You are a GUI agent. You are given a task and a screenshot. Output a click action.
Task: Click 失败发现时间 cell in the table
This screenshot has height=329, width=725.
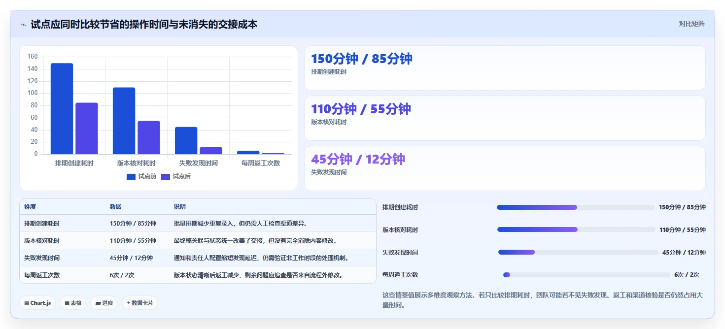(x=42, y=258)
